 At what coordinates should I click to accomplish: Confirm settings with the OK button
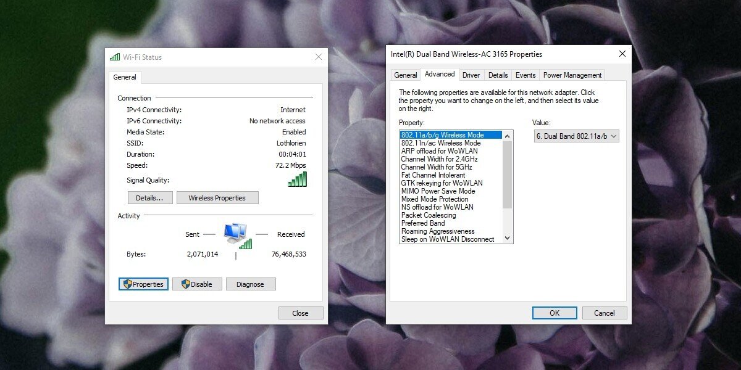click(x=554, y=313)
